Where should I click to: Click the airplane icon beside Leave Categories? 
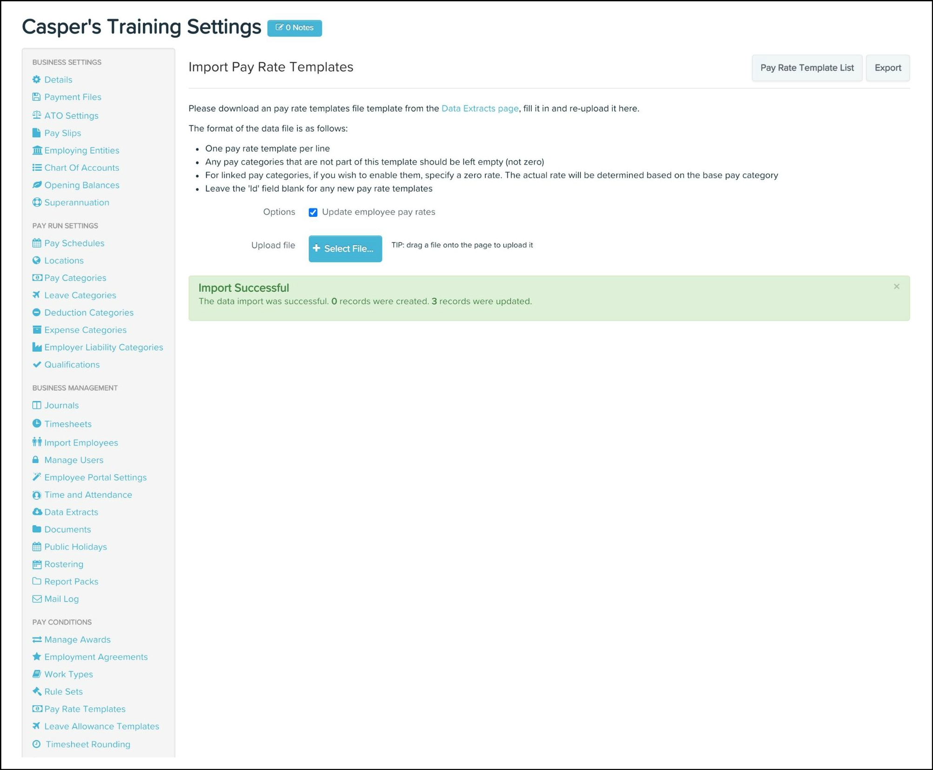tap(36, 295)
